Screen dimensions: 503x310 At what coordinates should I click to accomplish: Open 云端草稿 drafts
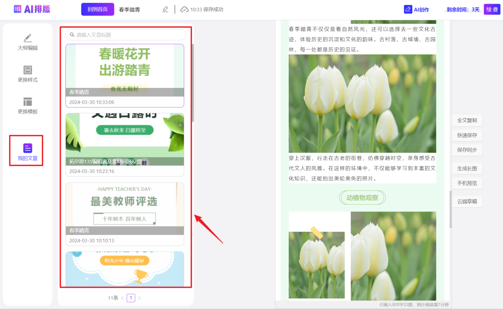pos(467,202)
